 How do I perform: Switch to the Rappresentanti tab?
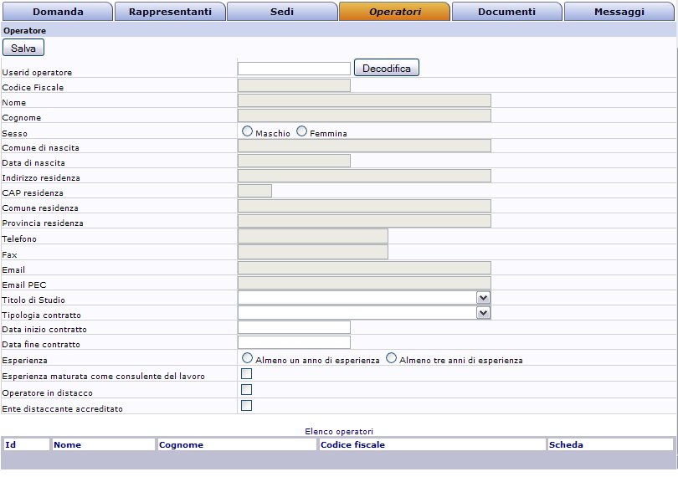pyautogui.click(x=169, y=12)
